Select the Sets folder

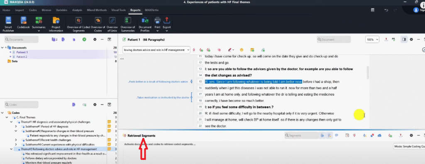[15, 61]
